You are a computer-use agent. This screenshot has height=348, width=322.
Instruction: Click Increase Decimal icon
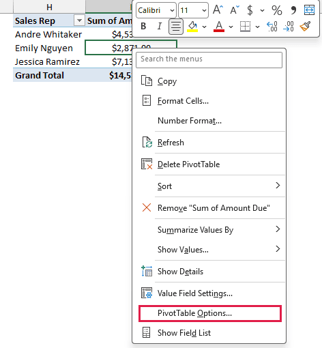[272, 27]
